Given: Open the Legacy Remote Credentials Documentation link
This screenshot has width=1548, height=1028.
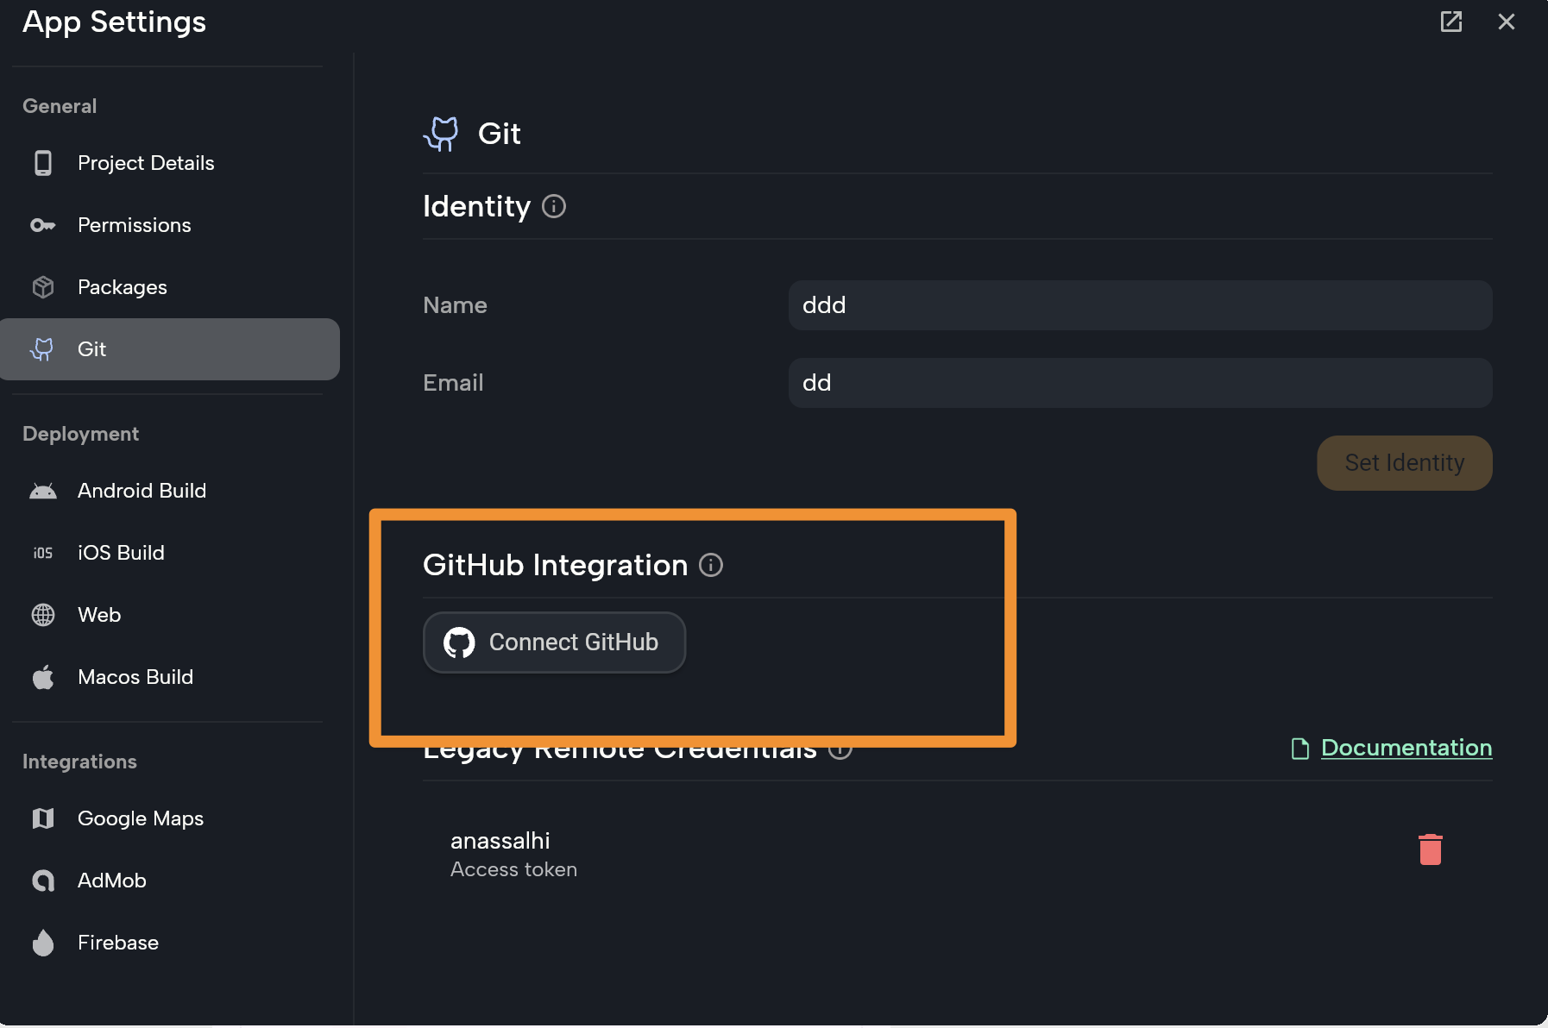Looking at the screenshot, I should coord(1406,748).
